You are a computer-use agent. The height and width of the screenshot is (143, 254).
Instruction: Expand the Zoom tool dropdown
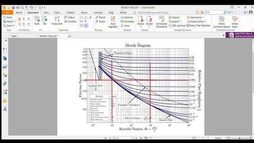(x=14, y=25)
